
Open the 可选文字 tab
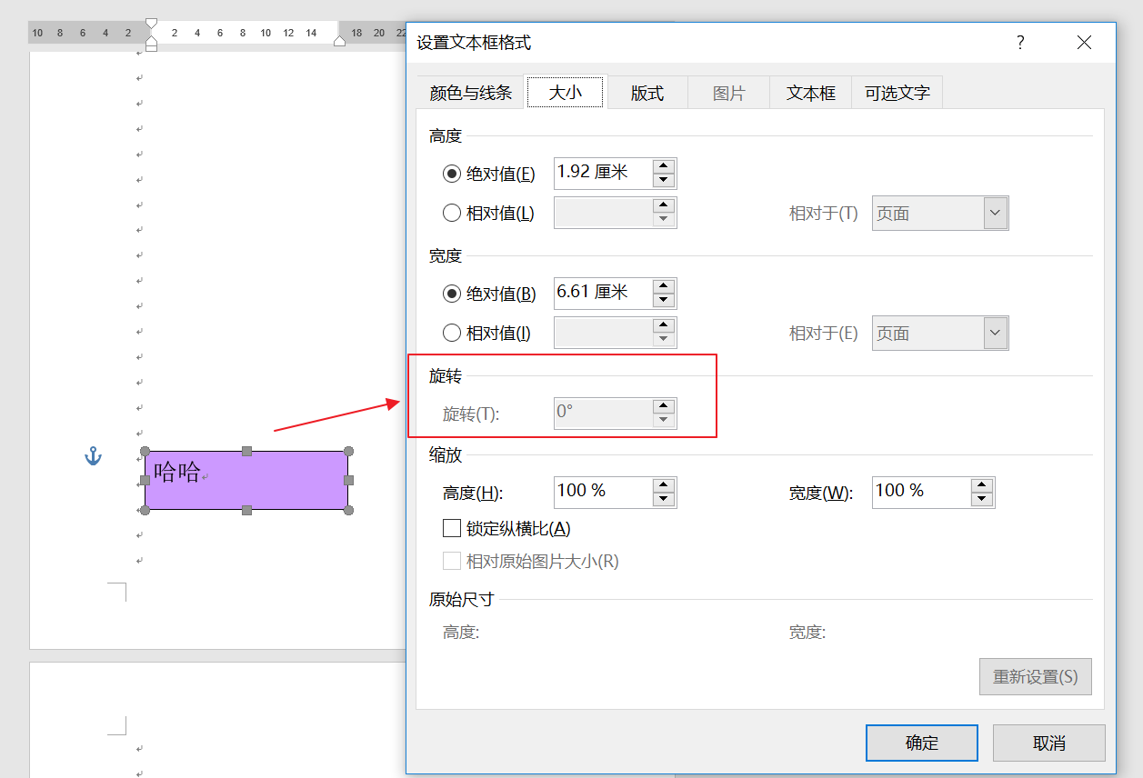(x=897, y=93)
